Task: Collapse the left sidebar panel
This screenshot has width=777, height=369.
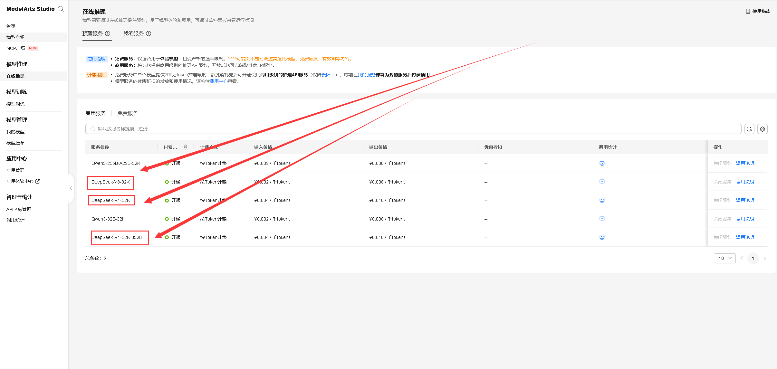Action: 71,188
